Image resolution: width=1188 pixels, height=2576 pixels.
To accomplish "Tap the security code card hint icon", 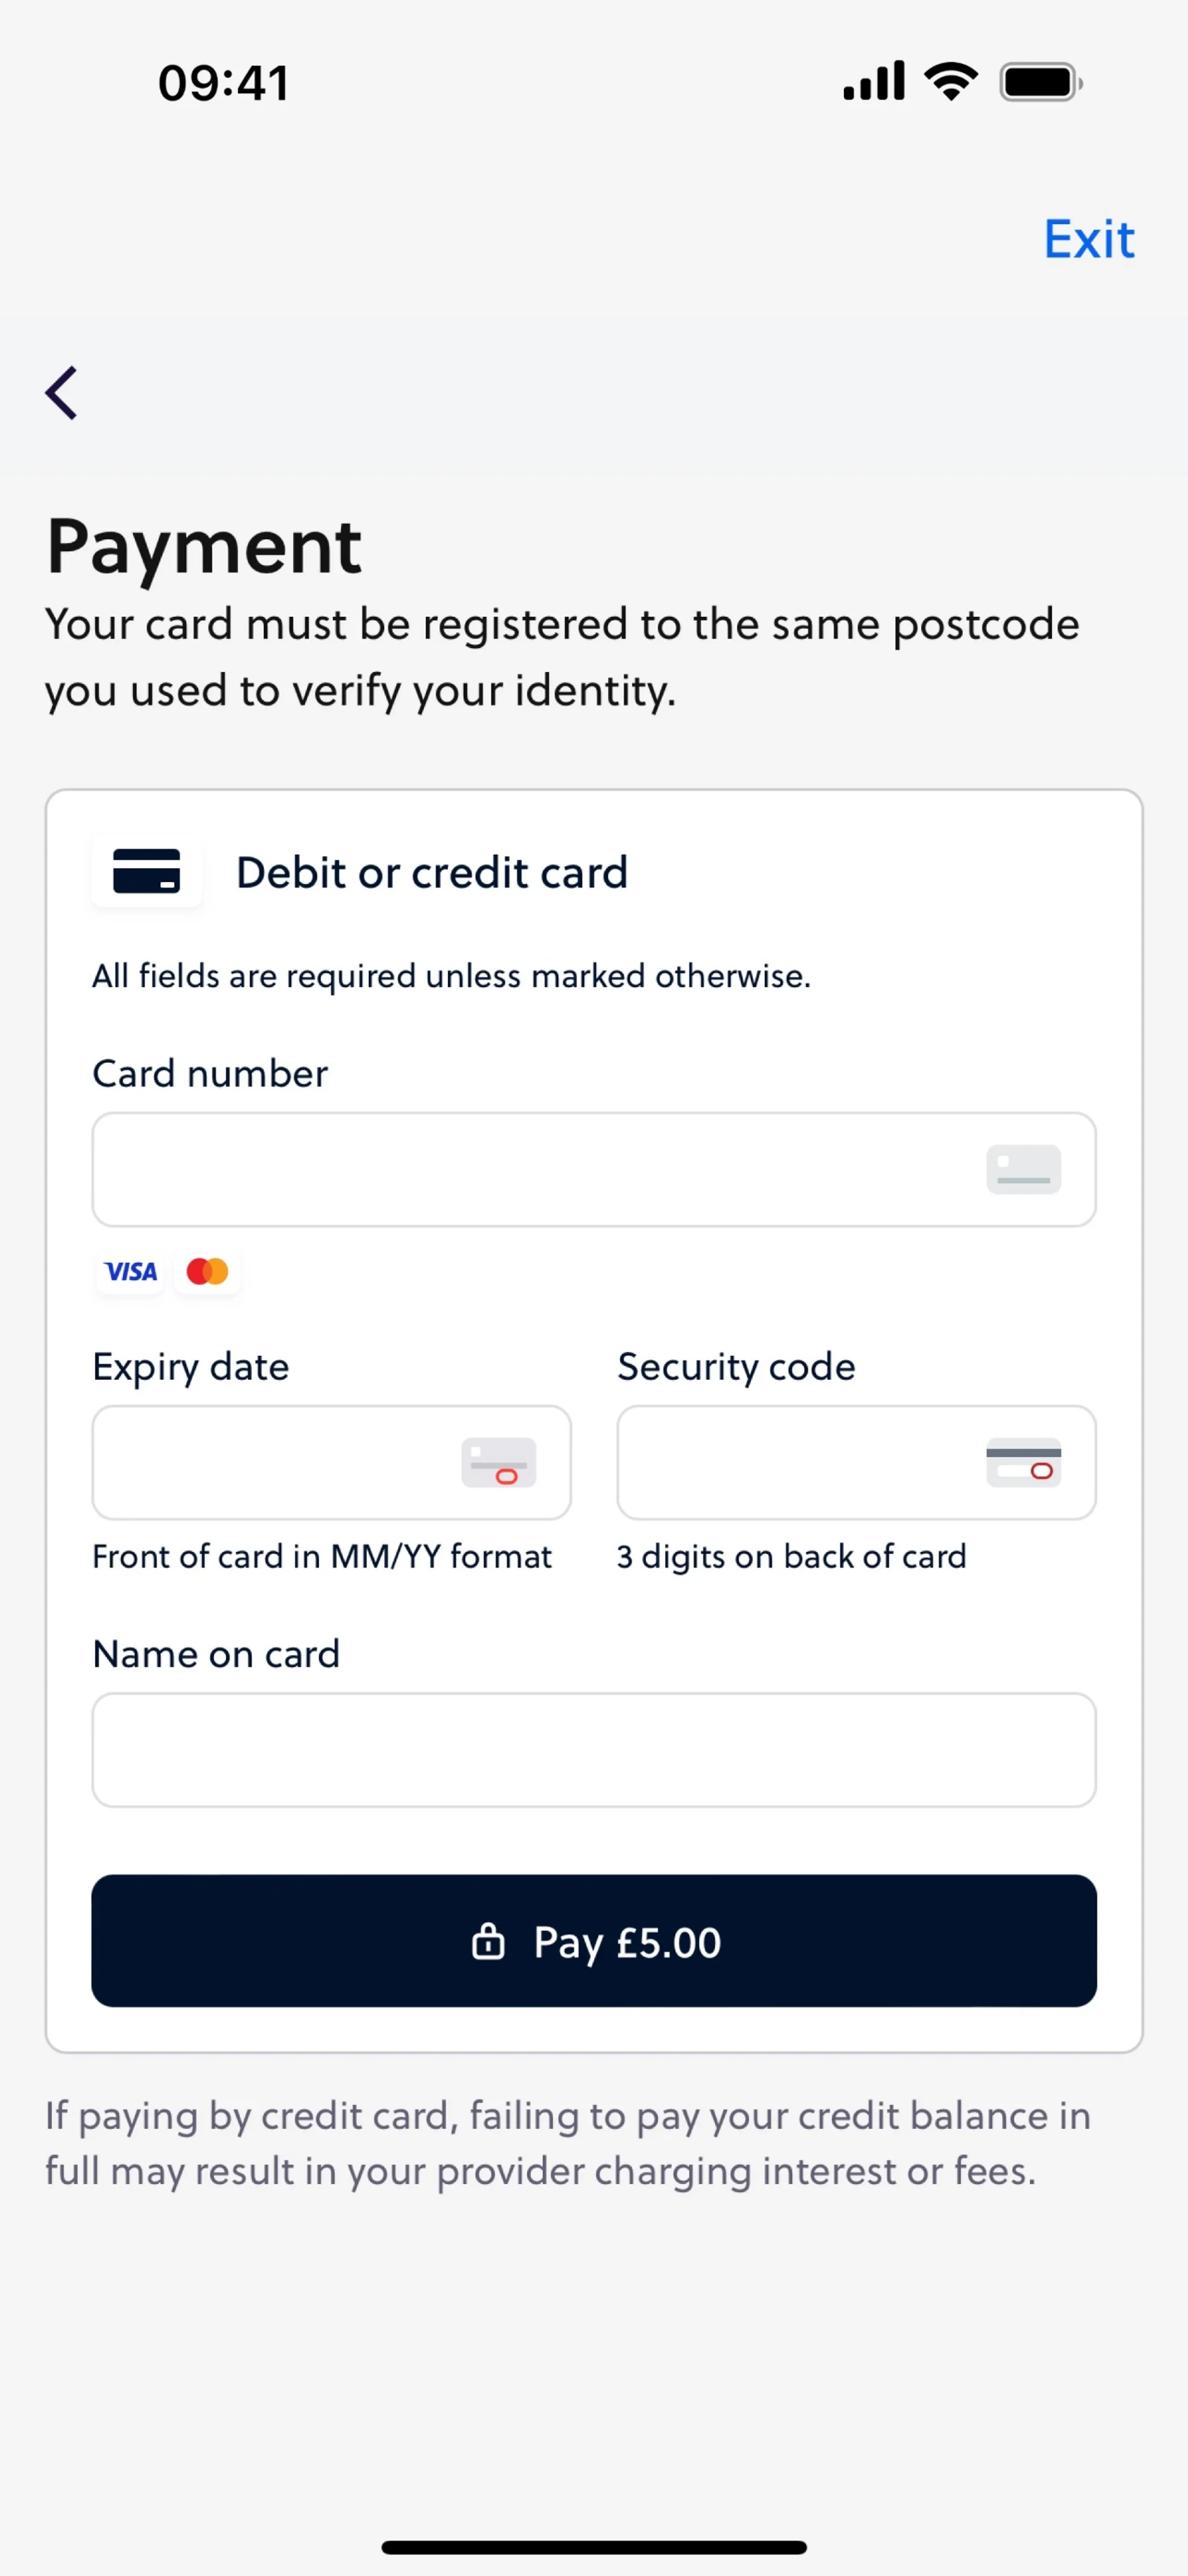I will tap(1023, 1462).
